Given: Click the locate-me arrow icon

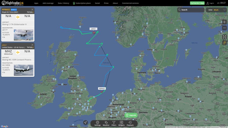Looking at the screenshot, I should pyautogui.click(x=86, y=122).
